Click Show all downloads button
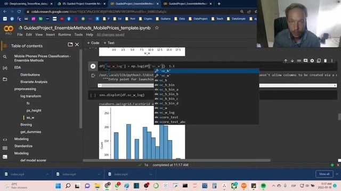This screenshot has width=341, height=191. 324,174
